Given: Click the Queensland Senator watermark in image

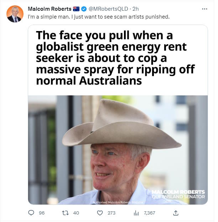Looking at the screenshot, I should click(178, 194).
